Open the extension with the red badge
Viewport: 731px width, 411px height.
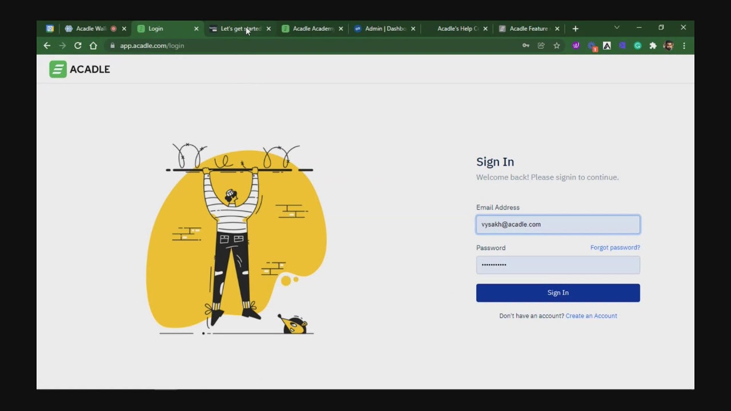coord(592,46)
